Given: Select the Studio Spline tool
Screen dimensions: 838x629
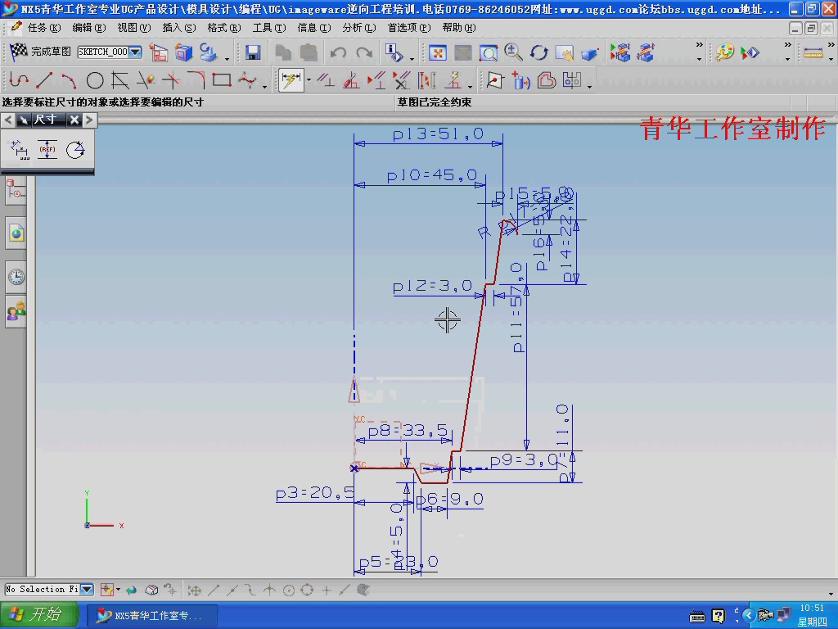Looking at the screenshot, I should click(x=247, y=81).
